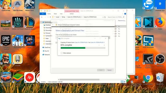
Task: Open Customize Quick Access Toolbar dropdown
Action: pos(49,11)
